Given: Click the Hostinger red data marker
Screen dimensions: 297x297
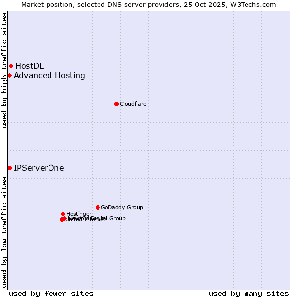Looking at the screenshot, I should [x=63, y=214].
